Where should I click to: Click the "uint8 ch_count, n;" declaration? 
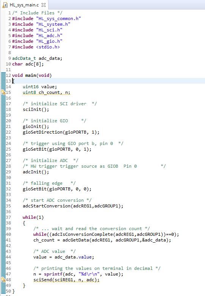[47, 92]
